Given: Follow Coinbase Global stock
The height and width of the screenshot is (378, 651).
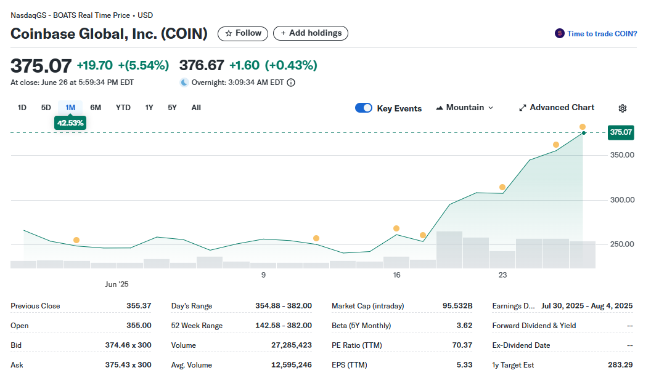Looking at the screenshot, I should coord(243,34).
